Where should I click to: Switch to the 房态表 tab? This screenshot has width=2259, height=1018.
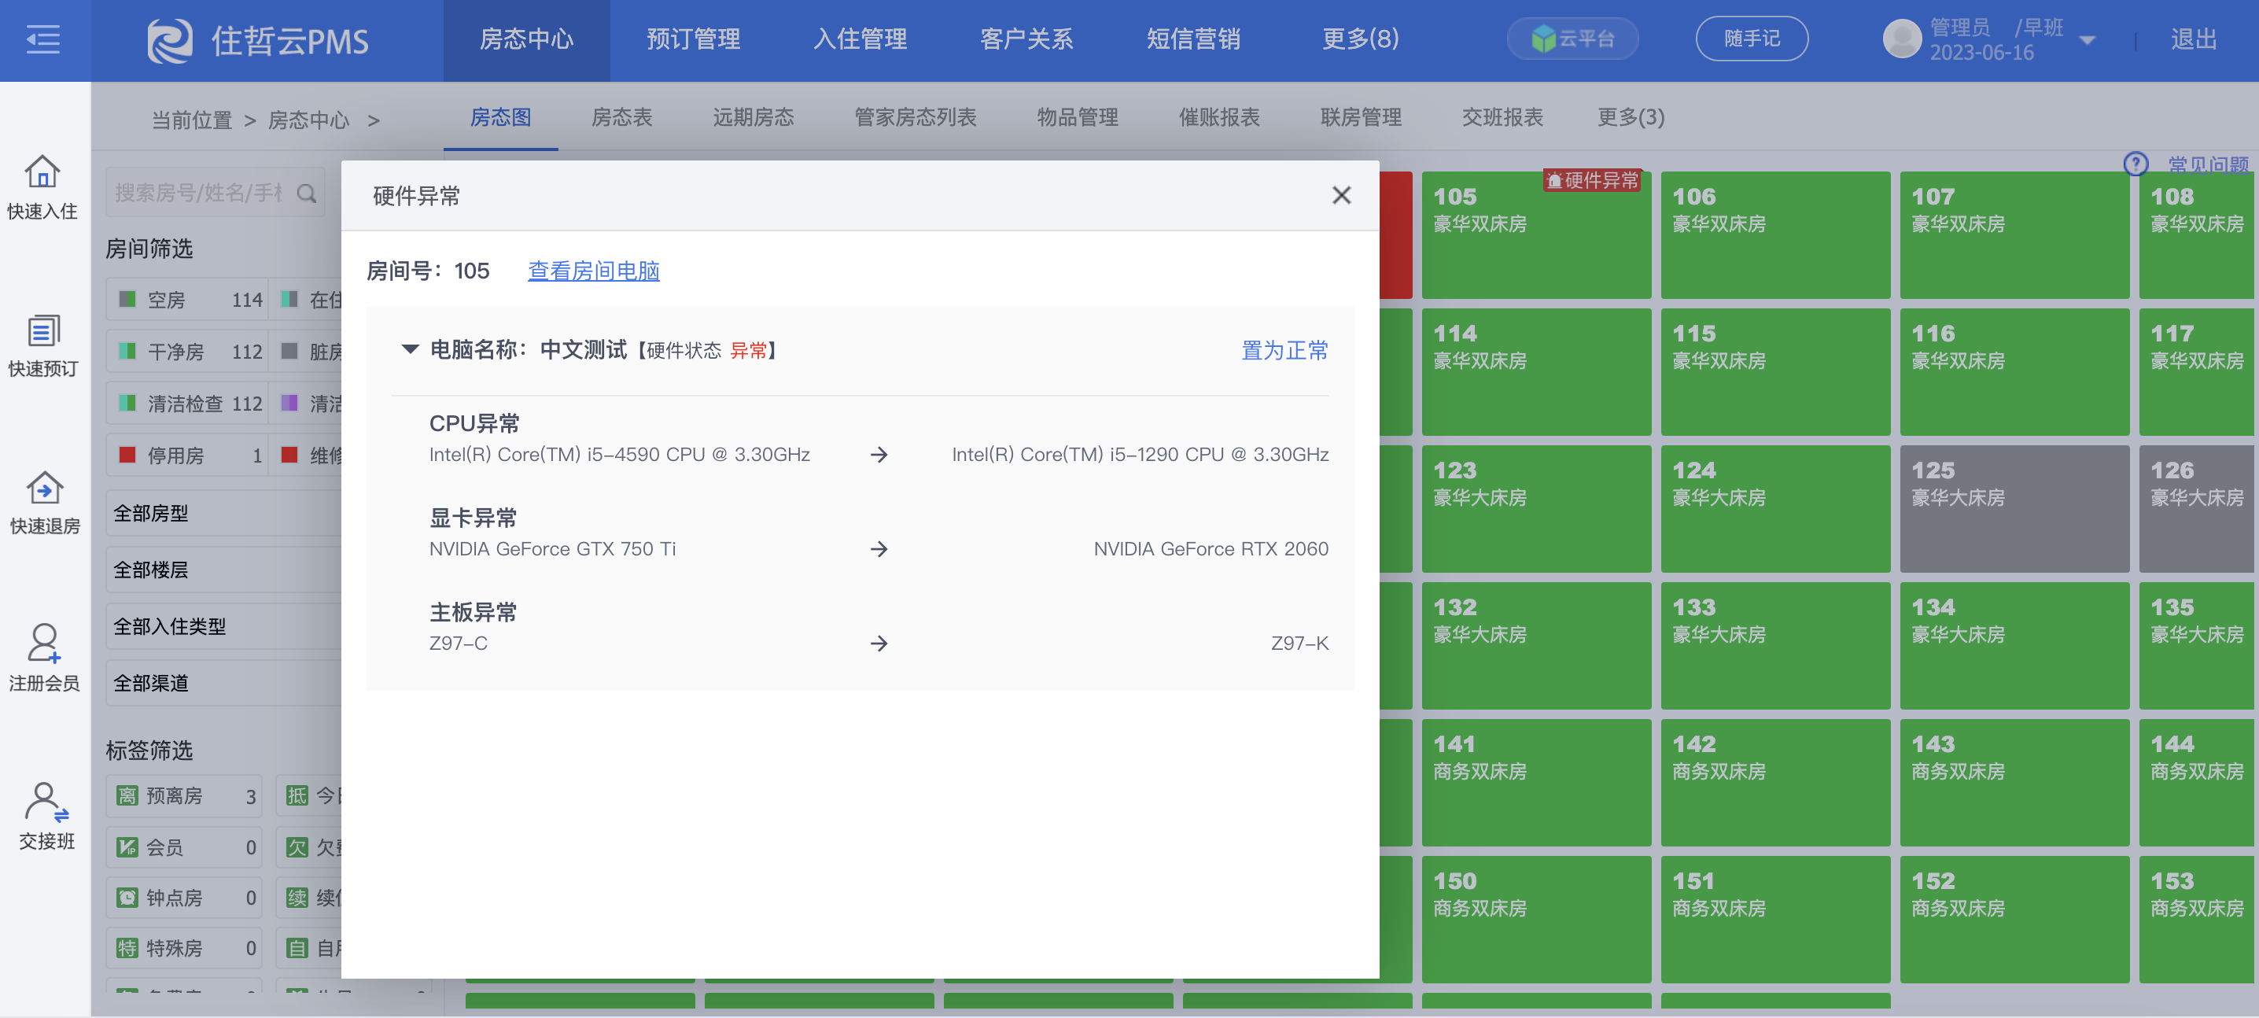(621, 116)
